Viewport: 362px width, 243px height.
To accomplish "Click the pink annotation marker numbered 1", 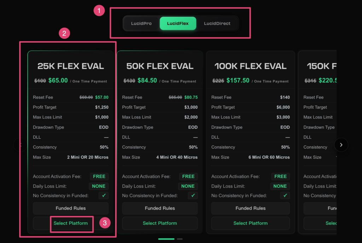I will (x=99, y=11).
